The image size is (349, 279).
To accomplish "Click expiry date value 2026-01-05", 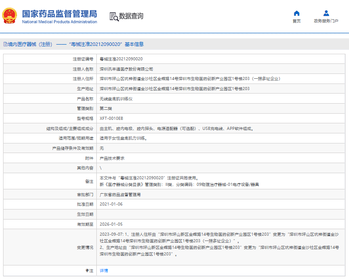I will tap(111, 224).
